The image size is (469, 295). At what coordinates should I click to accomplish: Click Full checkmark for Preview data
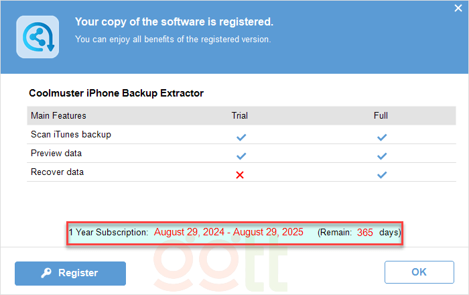(x=381, y=156)
